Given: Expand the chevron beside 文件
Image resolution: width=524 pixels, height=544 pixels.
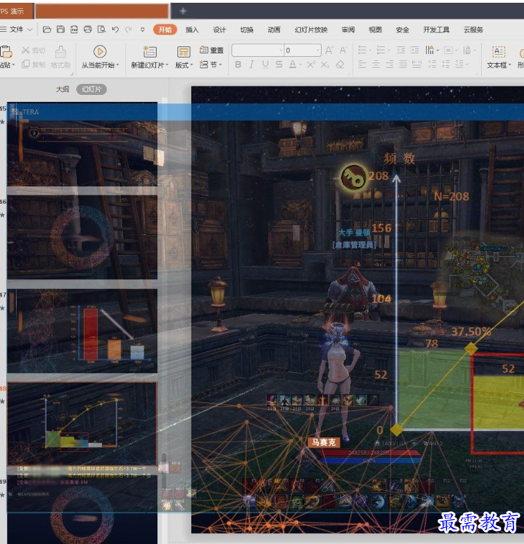Looking at the screenshot, I should [x=30, y=30].
